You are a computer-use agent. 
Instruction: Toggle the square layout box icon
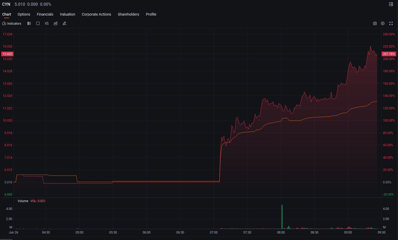pyautogui.click(x=38, y=23)
